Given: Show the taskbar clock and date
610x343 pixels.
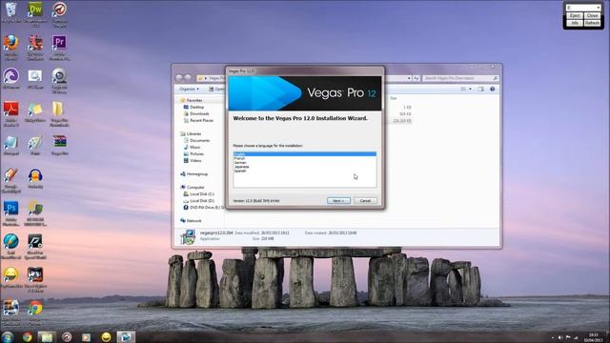Looking at the screenshot, I should (593, 337).
